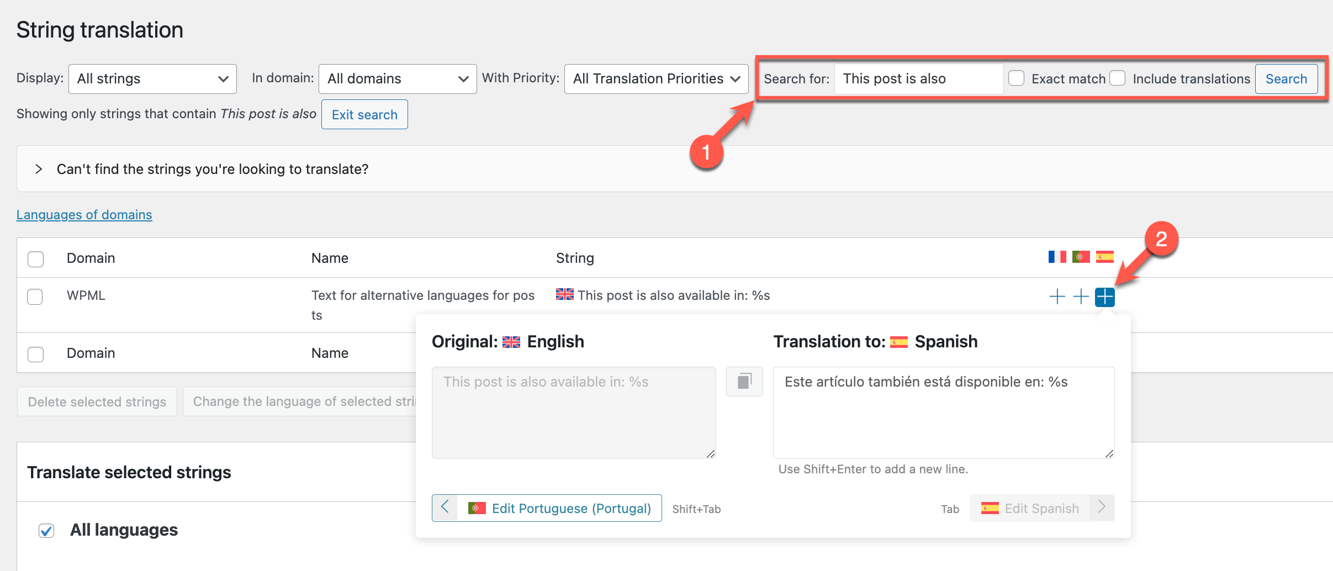
Task: Click the copy original text icon
Action: tap(744, 382)
